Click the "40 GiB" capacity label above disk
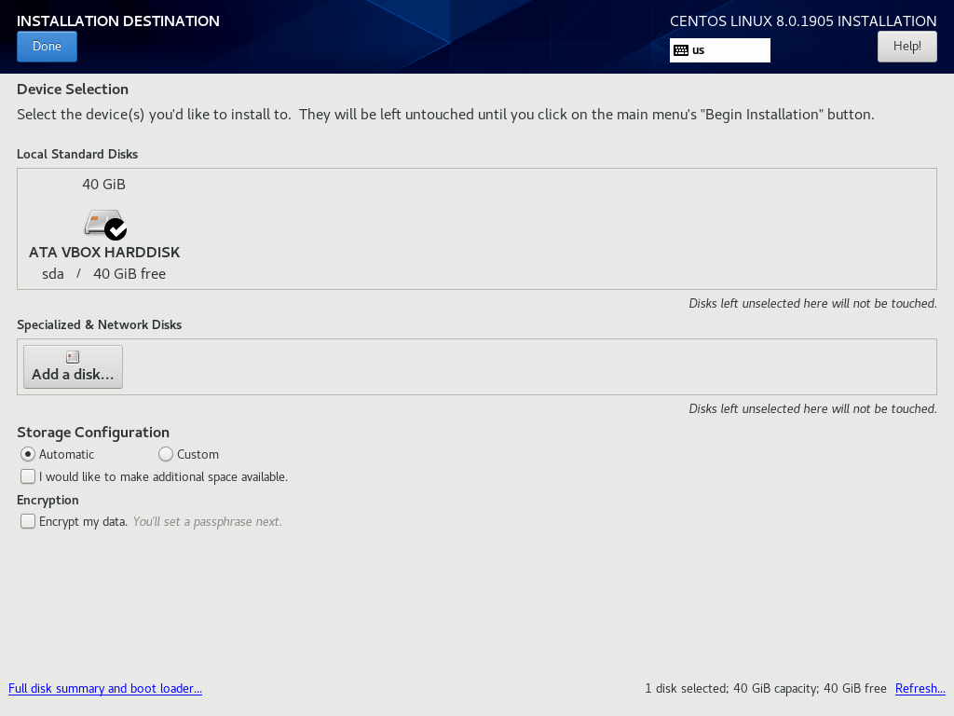This screenshot has height=716, width=954. pyautogui.click(x=103, y=185)
